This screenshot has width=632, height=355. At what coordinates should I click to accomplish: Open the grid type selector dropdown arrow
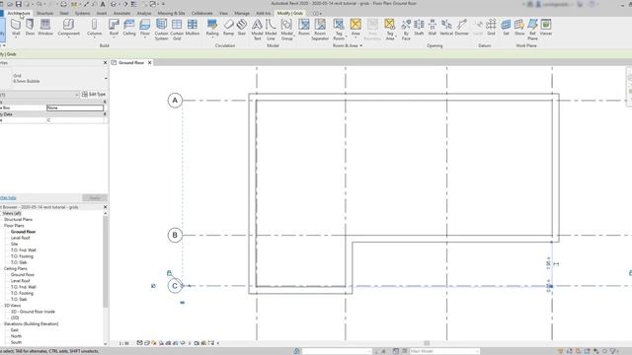[106, 79]
